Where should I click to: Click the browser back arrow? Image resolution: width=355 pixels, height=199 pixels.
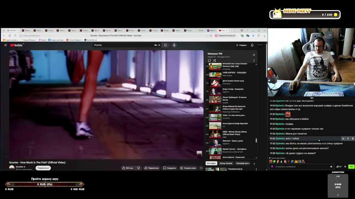pos(4,36)
